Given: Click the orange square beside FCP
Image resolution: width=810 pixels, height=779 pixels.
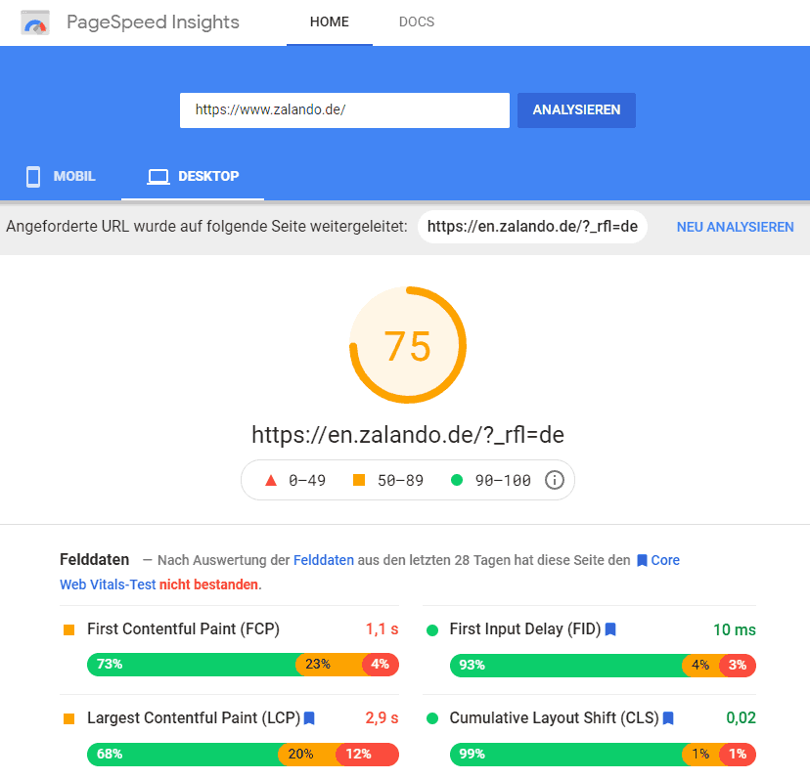Looking at the screenshot, I should pos(68,629).
